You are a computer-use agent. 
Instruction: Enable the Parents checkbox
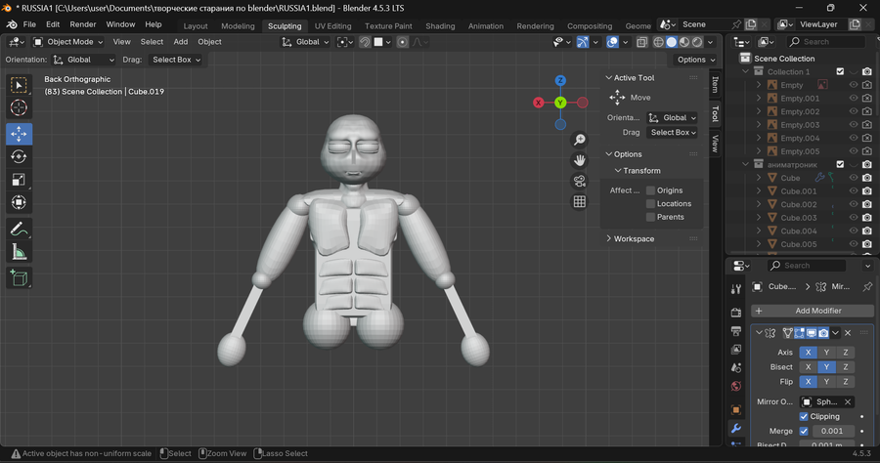tap(650, 217)
